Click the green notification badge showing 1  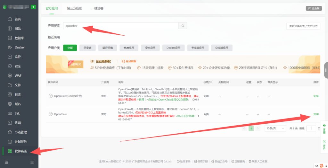coord(33,7)
